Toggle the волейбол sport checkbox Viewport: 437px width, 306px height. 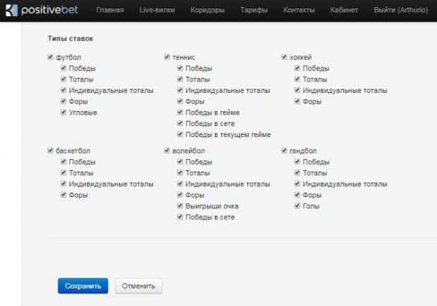(167, 151)
